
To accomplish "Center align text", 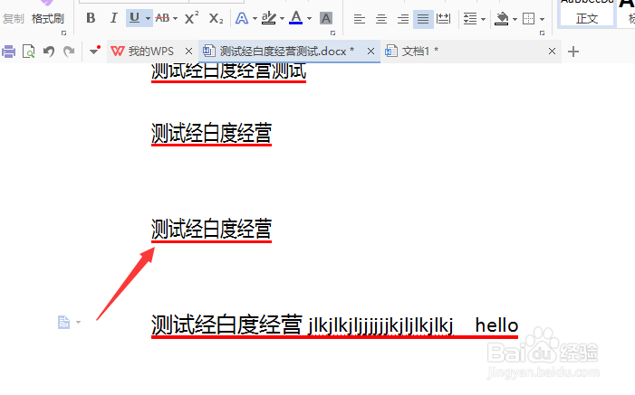I will pyautogui.click(x=381, y=19).
